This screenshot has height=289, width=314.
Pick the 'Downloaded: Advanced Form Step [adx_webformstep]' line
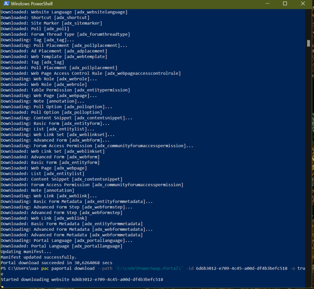tap(62, 213)
